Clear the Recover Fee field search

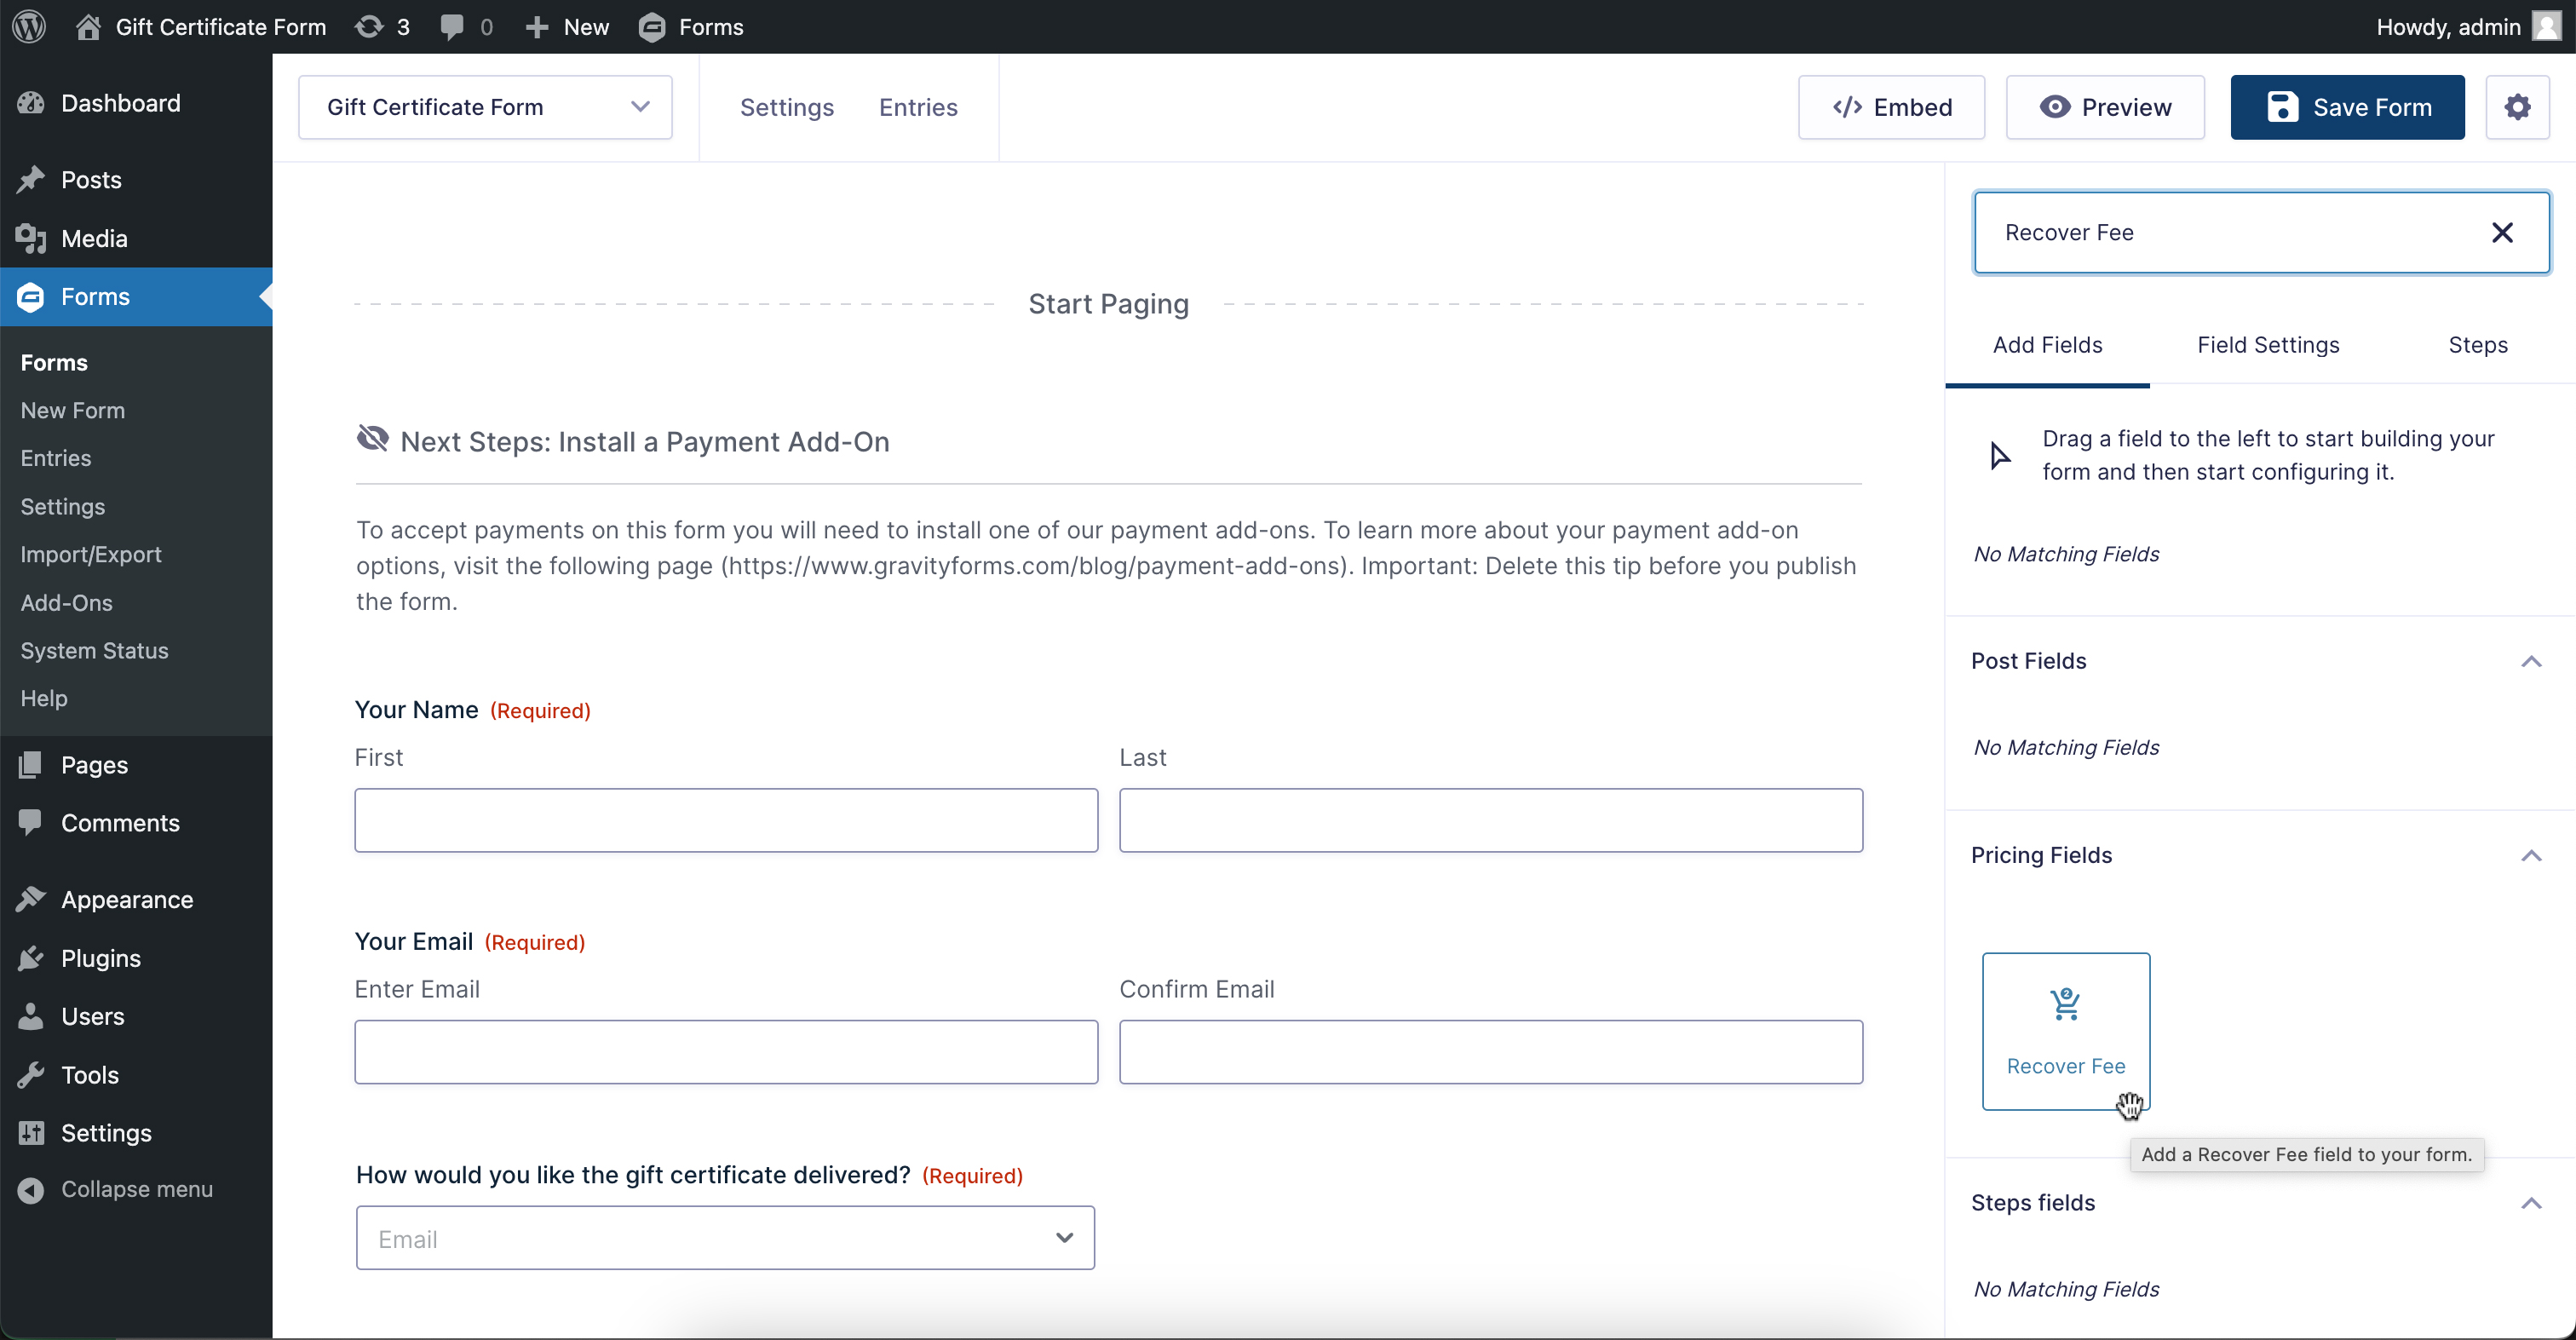[x=2503, y=232]
